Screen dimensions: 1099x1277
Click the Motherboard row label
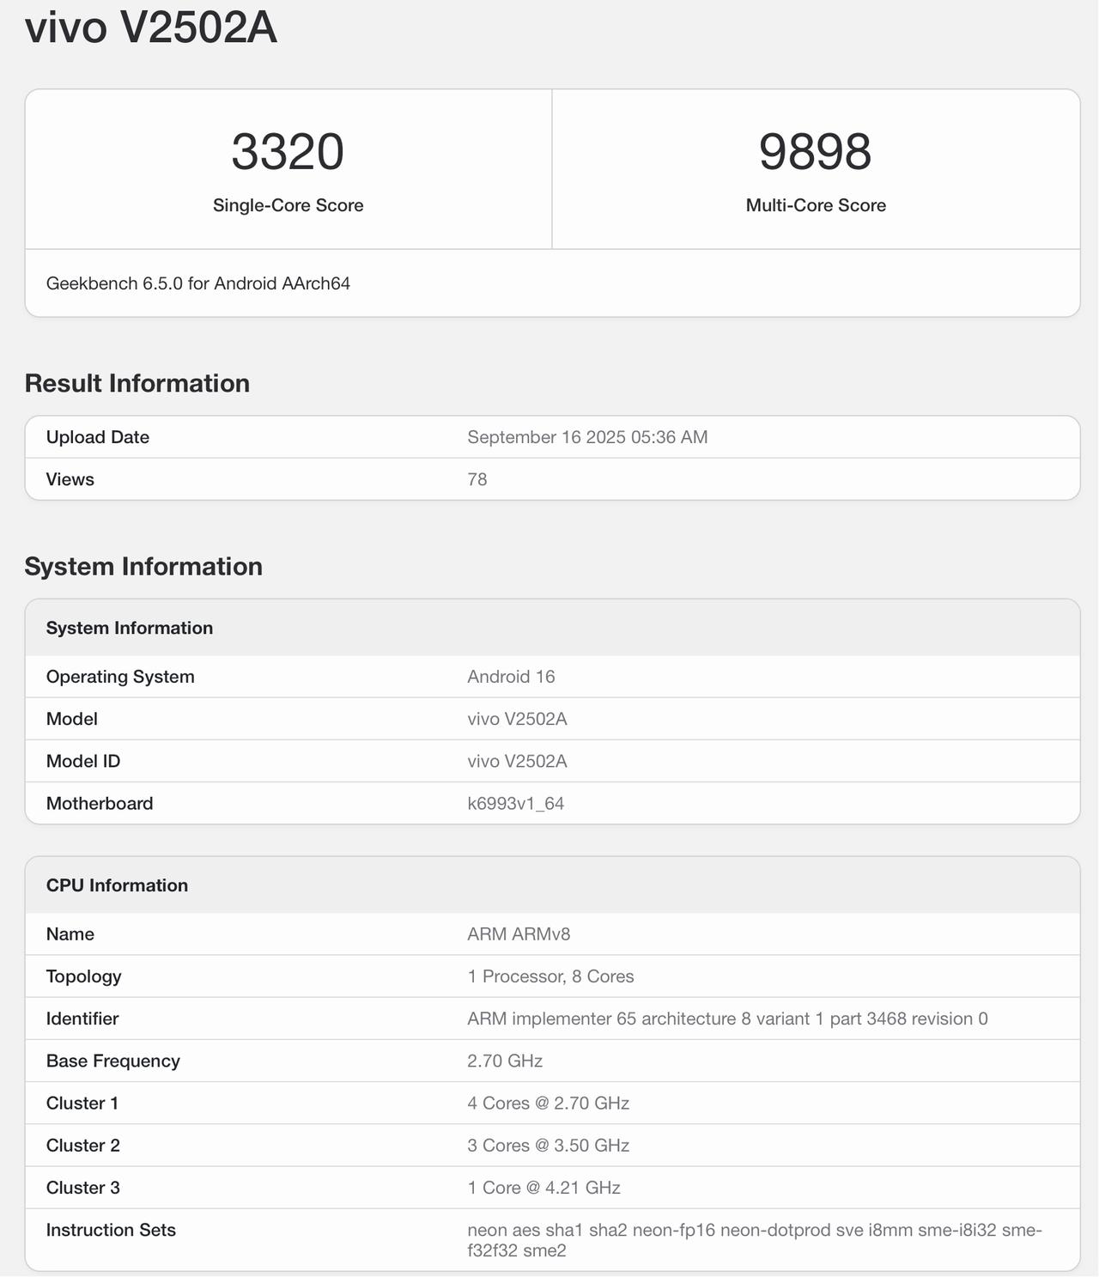click(100, 804)
